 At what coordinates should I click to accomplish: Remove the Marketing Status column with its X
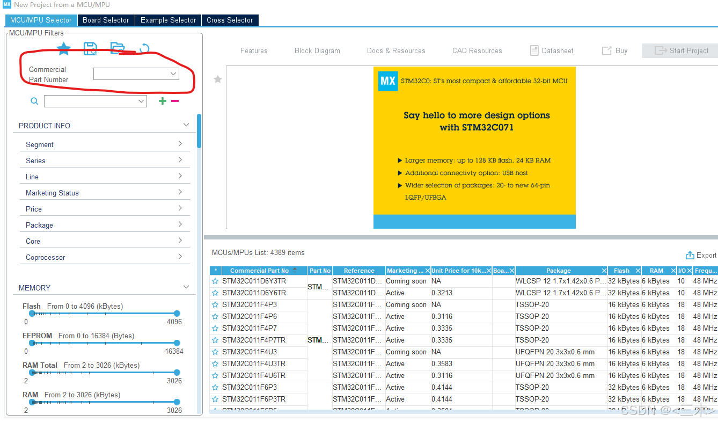427,271
